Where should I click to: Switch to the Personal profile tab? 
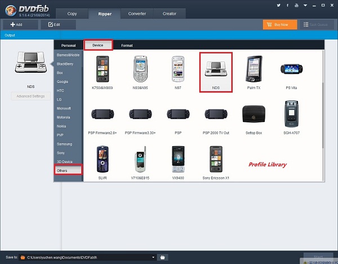click(x=68, y=45)
